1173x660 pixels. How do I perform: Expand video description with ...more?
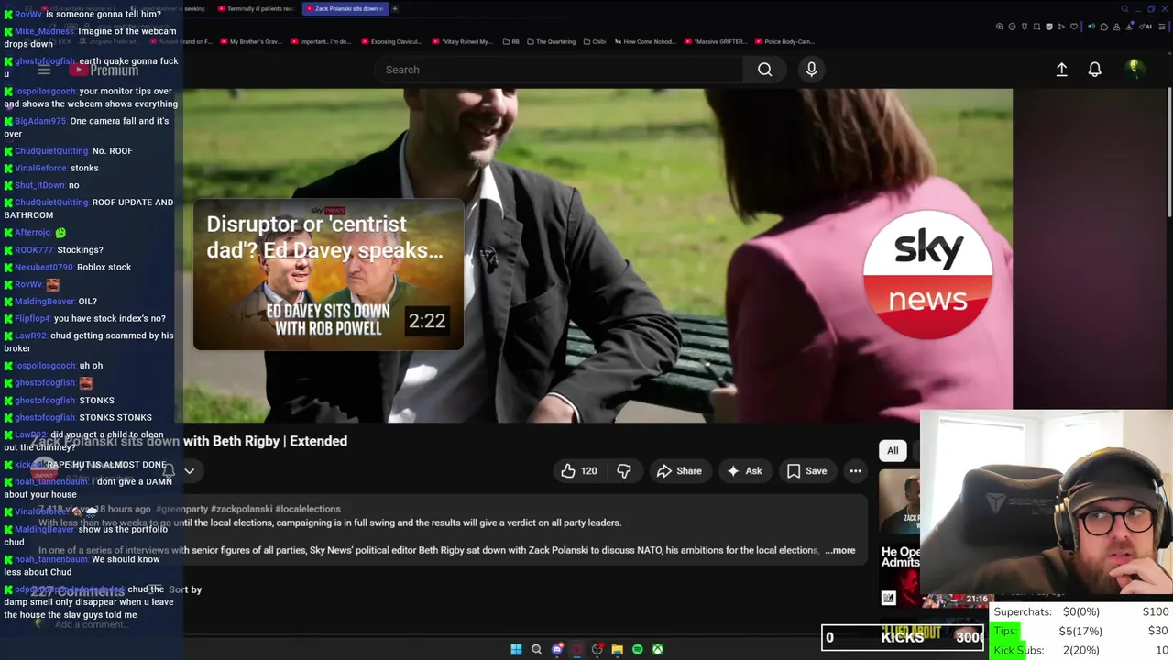840,550
